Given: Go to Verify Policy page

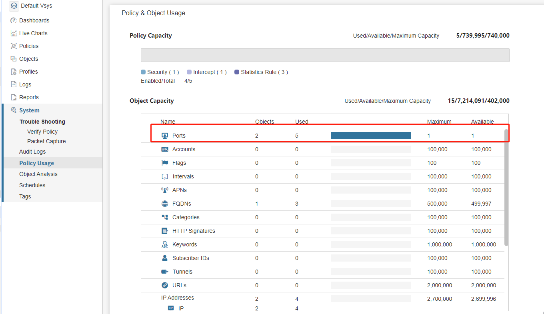Looking at the screenshot, I should click(42, 132).
